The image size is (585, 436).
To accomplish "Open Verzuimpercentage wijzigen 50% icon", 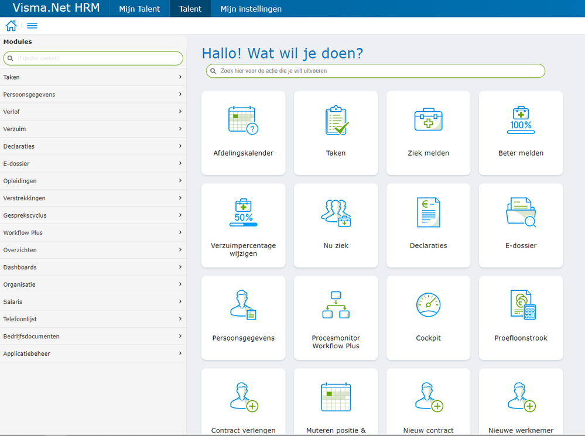I will pyautogui.click(x=243, y=212).
